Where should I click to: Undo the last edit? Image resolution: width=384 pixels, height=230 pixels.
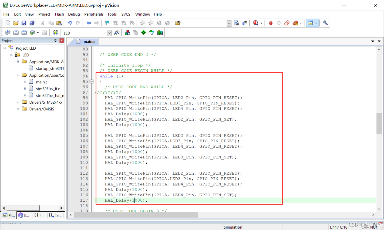point(70,23)
